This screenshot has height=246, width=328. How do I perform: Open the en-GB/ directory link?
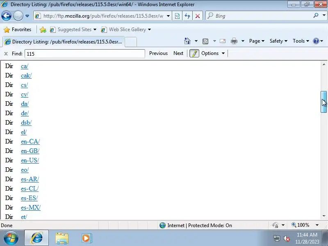point(30,151)
